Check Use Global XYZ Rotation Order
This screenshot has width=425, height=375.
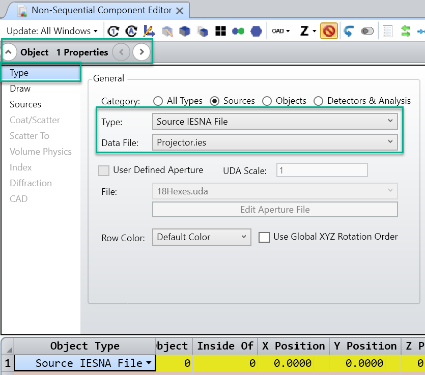pyautogui.click(x=264, y=237)
